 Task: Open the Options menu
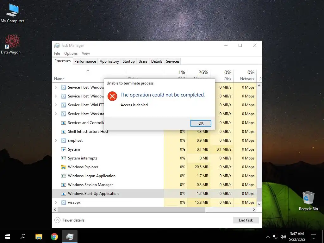coord(71,53)
